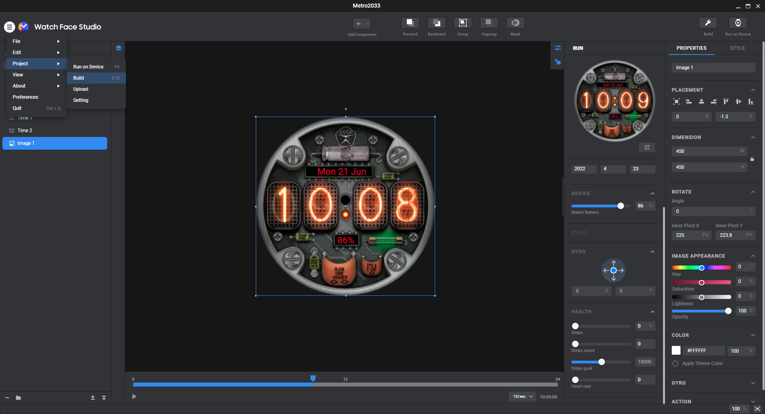Screen dimensions: 765x414
Task: Adjust the Hue slider
Action: [702, 268]
